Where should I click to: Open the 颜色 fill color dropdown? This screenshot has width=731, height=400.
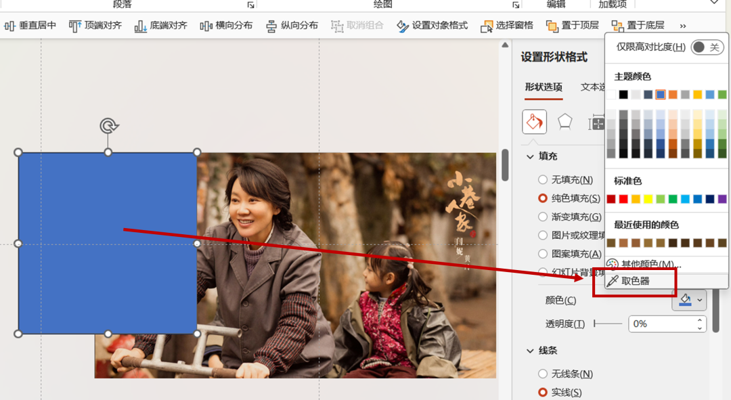(689, 300)
